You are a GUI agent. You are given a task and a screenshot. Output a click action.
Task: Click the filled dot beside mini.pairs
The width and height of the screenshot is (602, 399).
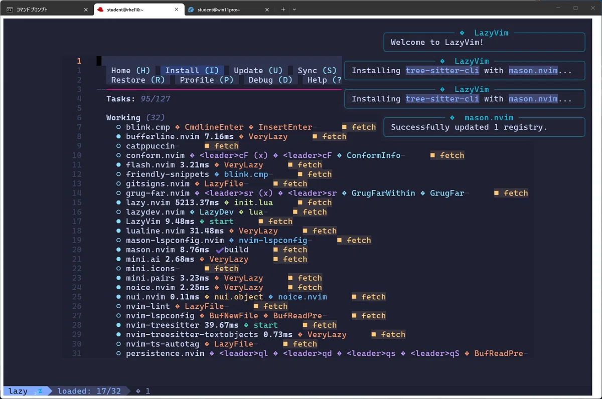pos(118,278)
